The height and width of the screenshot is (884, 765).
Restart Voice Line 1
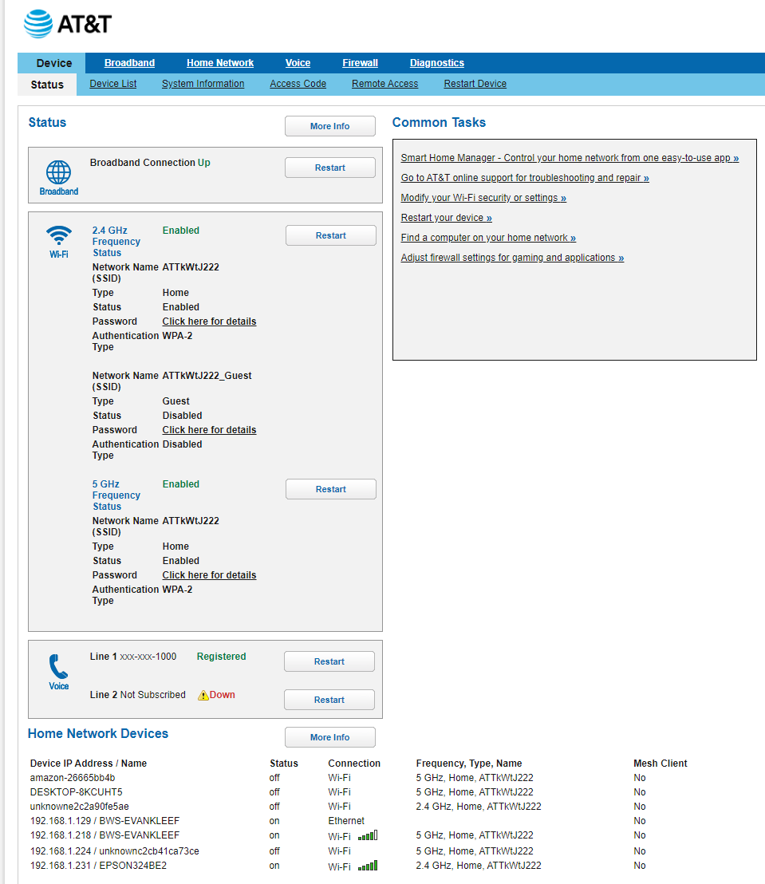pyautogui.click(x=329, y=661)
